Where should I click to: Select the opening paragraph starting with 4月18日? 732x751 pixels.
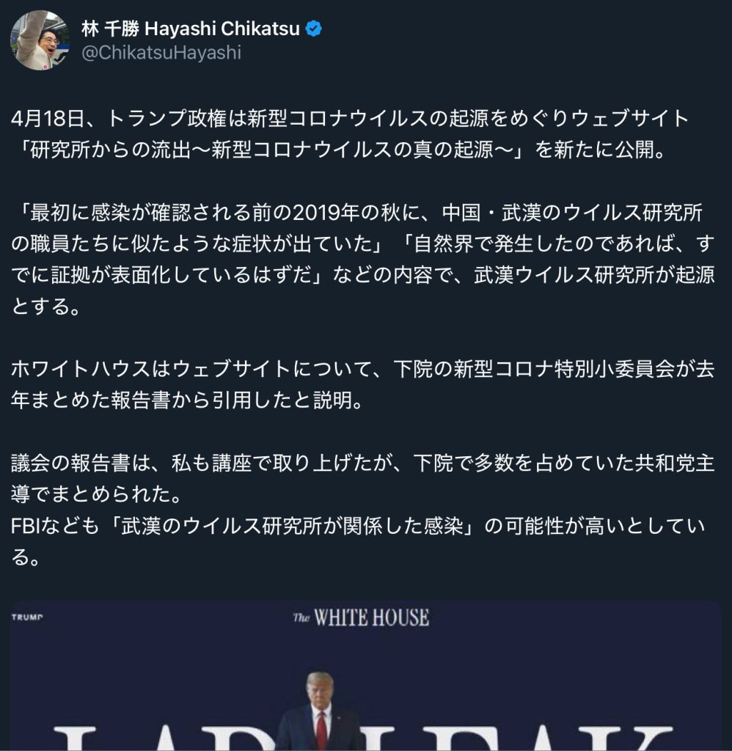tap(350, 134)
